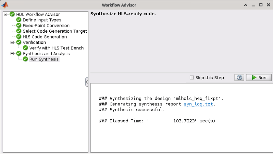Click green check icon beside Define Input Types
Viewport: 273px width, 154px height.
19,20
